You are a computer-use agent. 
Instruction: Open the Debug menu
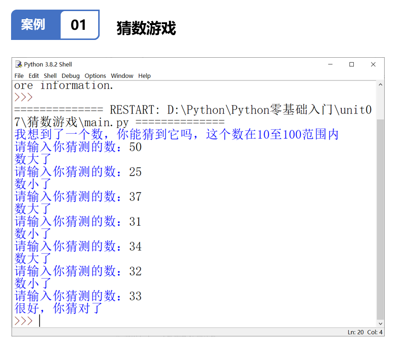click(71, 76)
